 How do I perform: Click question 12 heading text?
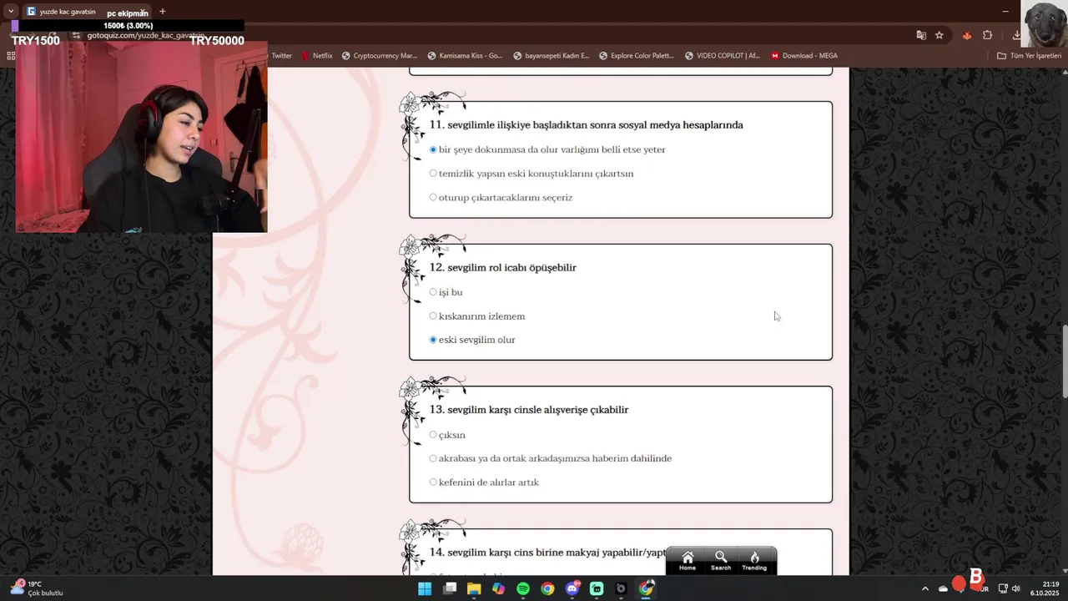click(503, 268)
